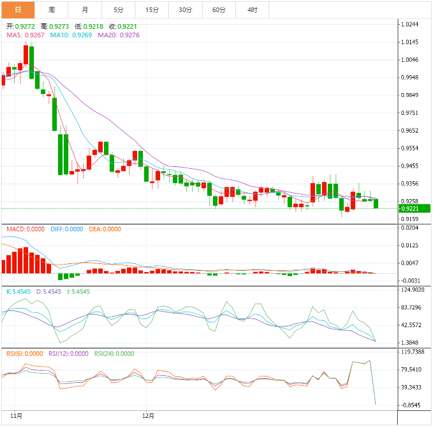The image size is (435, 427).
Task: Click the low price 低:0.9218
Action: click(89, 26)
